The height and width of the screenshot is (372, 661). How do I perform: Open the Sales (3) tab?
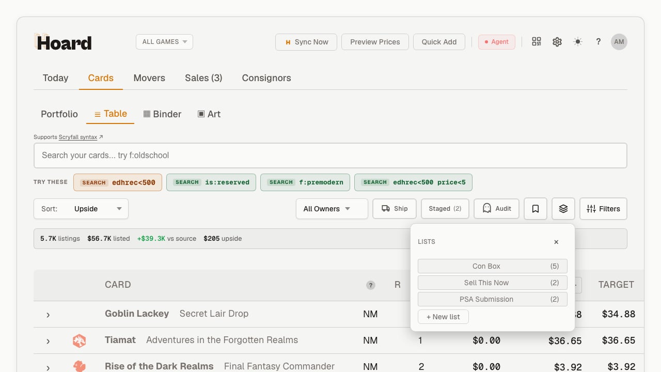click(x=203, y=78)
